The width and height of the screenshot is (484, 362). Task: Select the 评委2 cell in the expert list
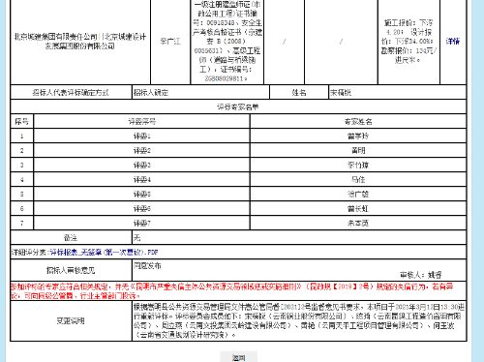(142, 151)
